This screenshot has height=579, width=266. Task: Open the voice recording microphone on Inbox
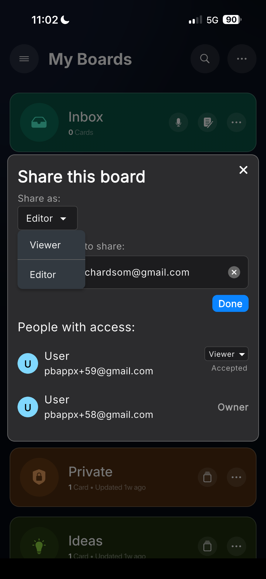click(x=178, y=122)
